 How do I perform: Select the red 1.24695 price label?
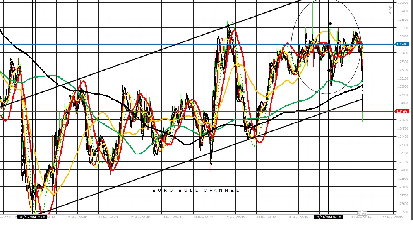click(403, 112)
